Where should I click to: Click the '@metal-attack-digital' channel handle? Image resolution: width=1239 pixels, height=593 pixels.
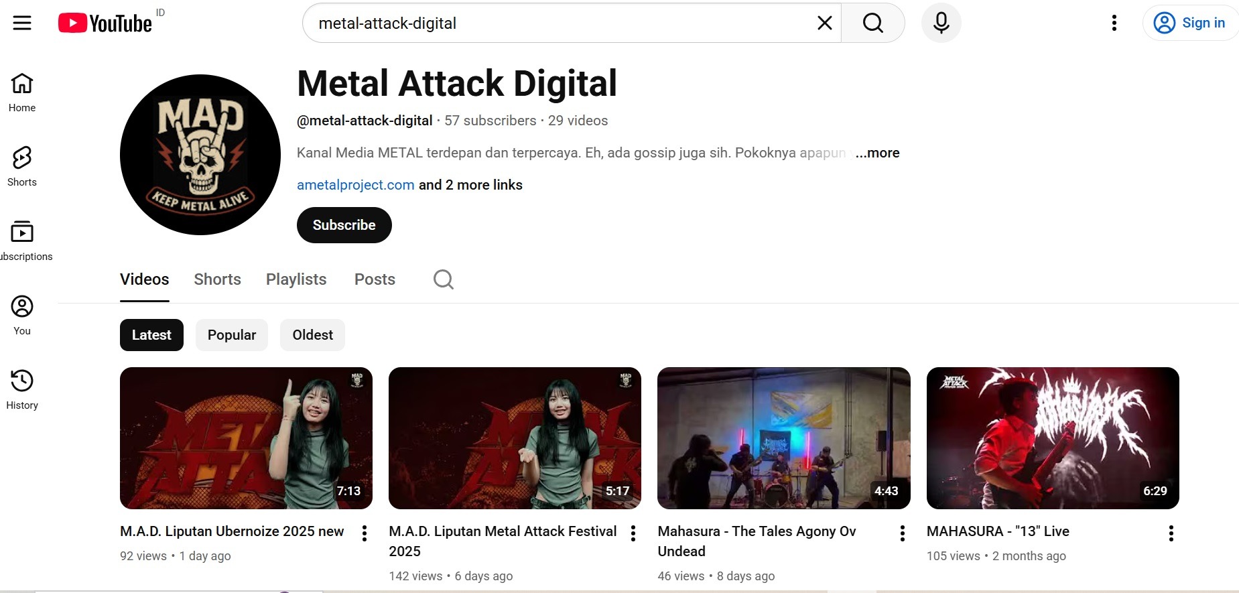(365, 121)
